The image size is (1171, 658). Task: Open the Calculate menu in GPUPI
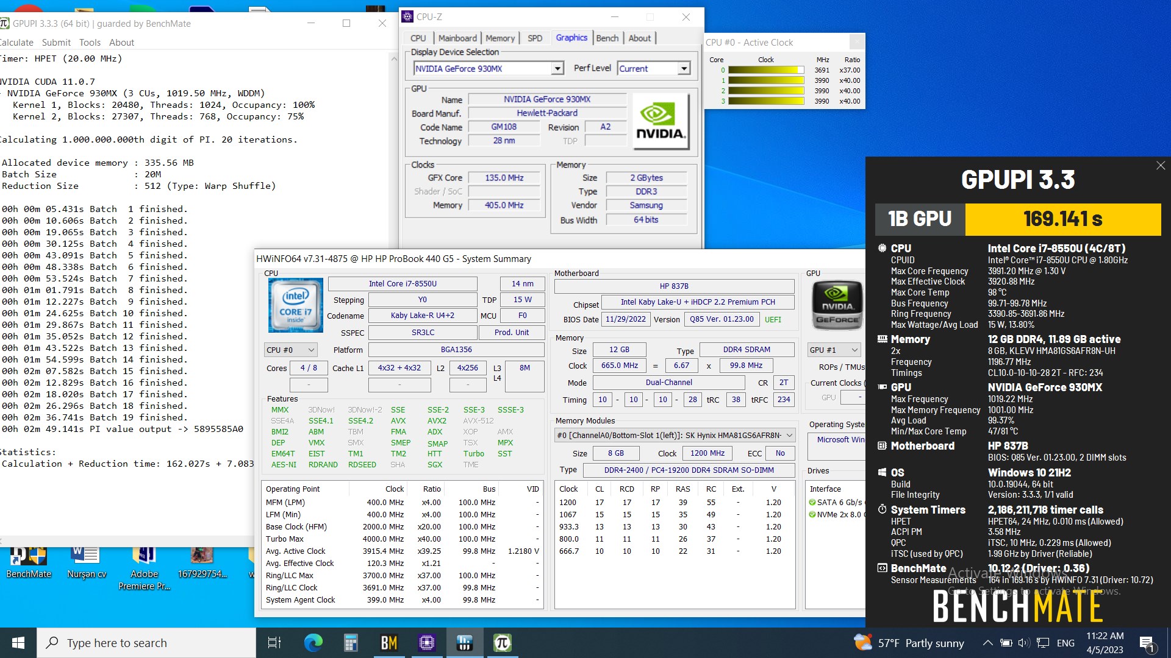point(16,42)
